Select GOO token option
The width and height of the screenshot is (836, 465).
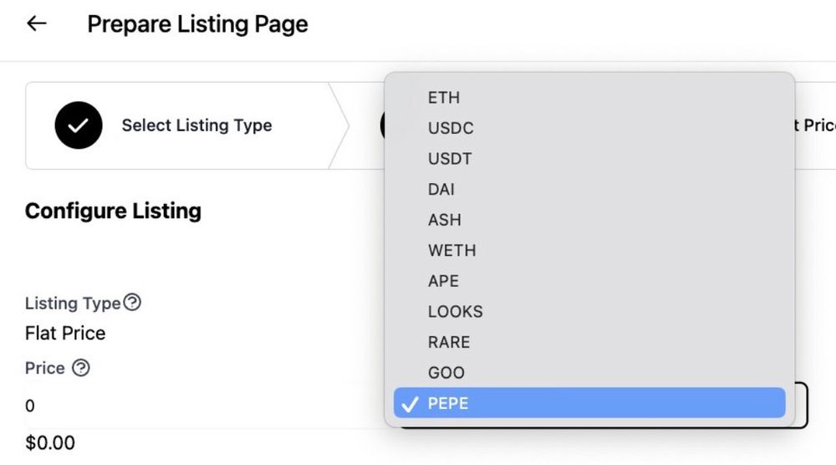pyautogui.click(x=589, y=373)
